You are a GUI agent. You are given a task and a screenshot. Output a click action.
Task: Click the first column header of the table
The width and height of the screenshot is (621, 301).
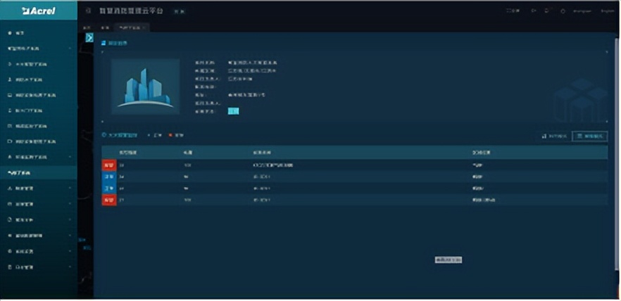pos(128,153)
